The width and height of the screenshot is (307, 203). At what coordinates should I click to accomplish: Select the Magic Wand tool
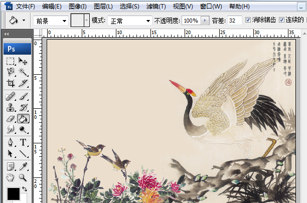(x=23, y=72)
